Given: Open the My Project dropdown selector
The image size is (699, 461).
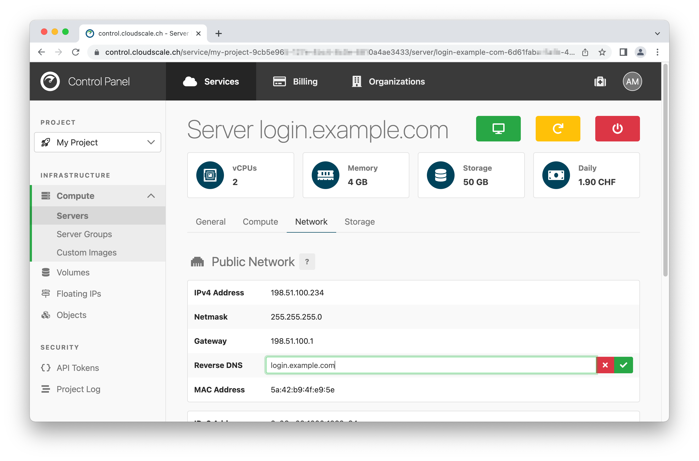Looking at the screenshot, I should click(x=97, y=142).
